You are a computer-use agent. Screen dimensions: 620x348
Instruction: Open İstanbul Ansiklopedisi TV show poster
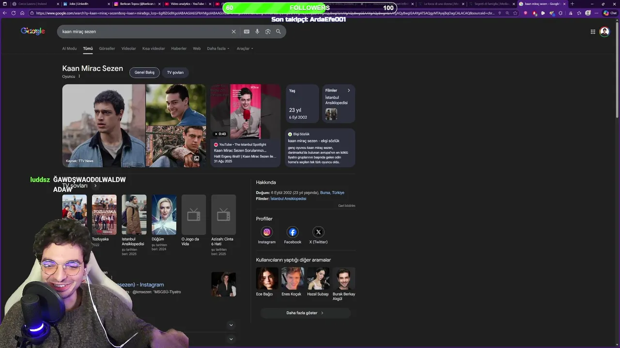pos(134,215)
